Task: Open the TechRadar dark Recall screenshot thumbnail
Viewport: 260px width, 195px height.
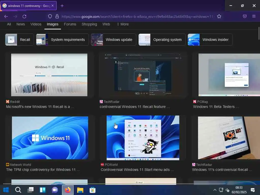Action: [143, 75]
